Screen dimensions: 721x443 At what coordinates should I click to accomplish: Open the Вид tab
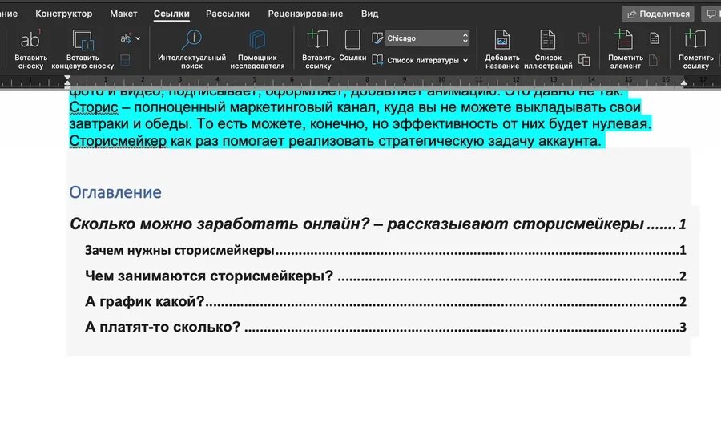[x=369, y=14]
